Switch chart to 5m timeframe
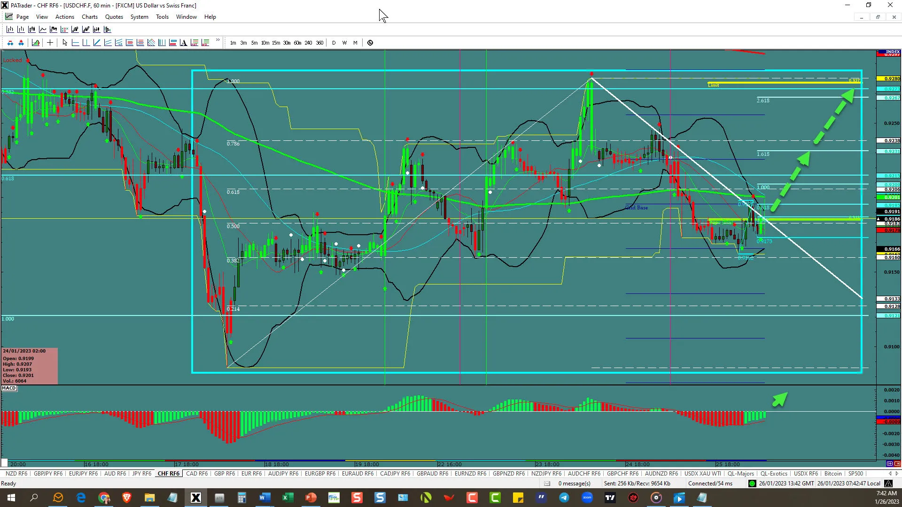Viewport: 902px width, 507px height. click(254, 43)
